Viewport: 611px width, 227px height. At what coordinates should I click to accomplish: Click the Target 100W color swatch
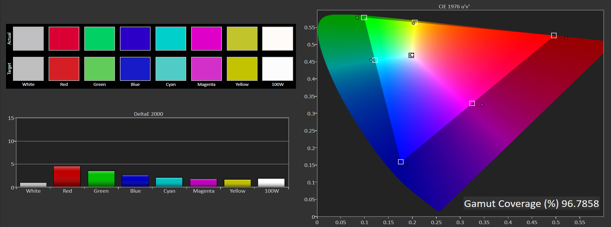pos(277,69)
